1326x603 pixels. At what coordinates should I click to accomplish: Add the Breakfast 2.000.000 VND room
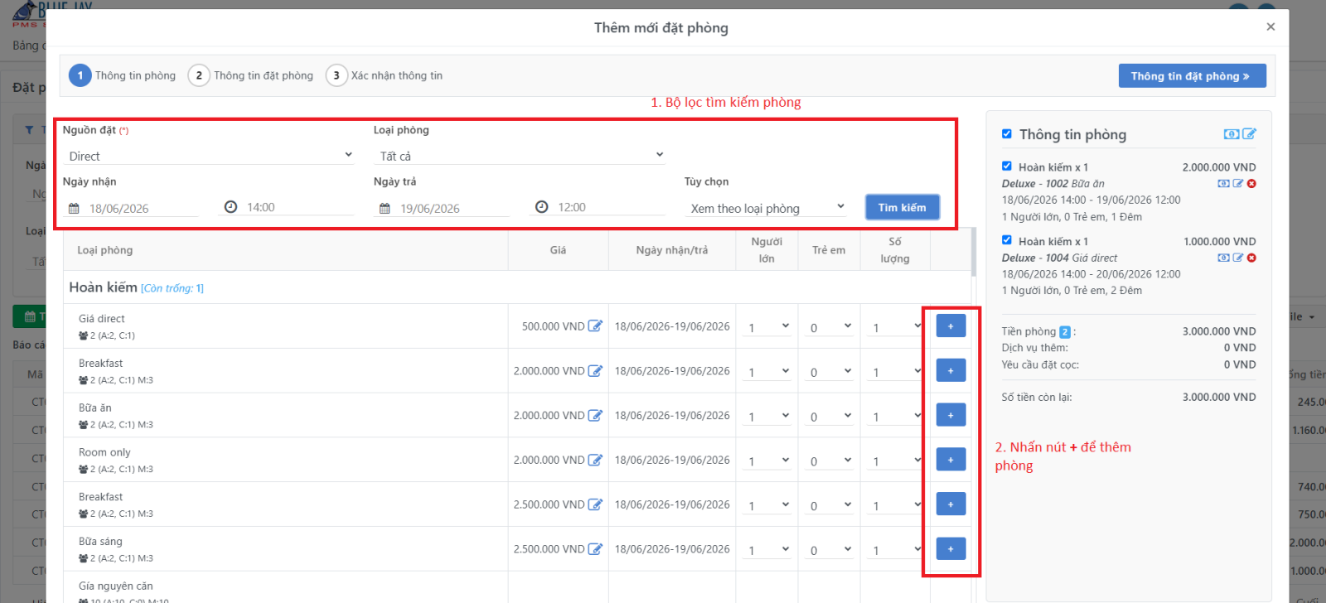(951, 371)
